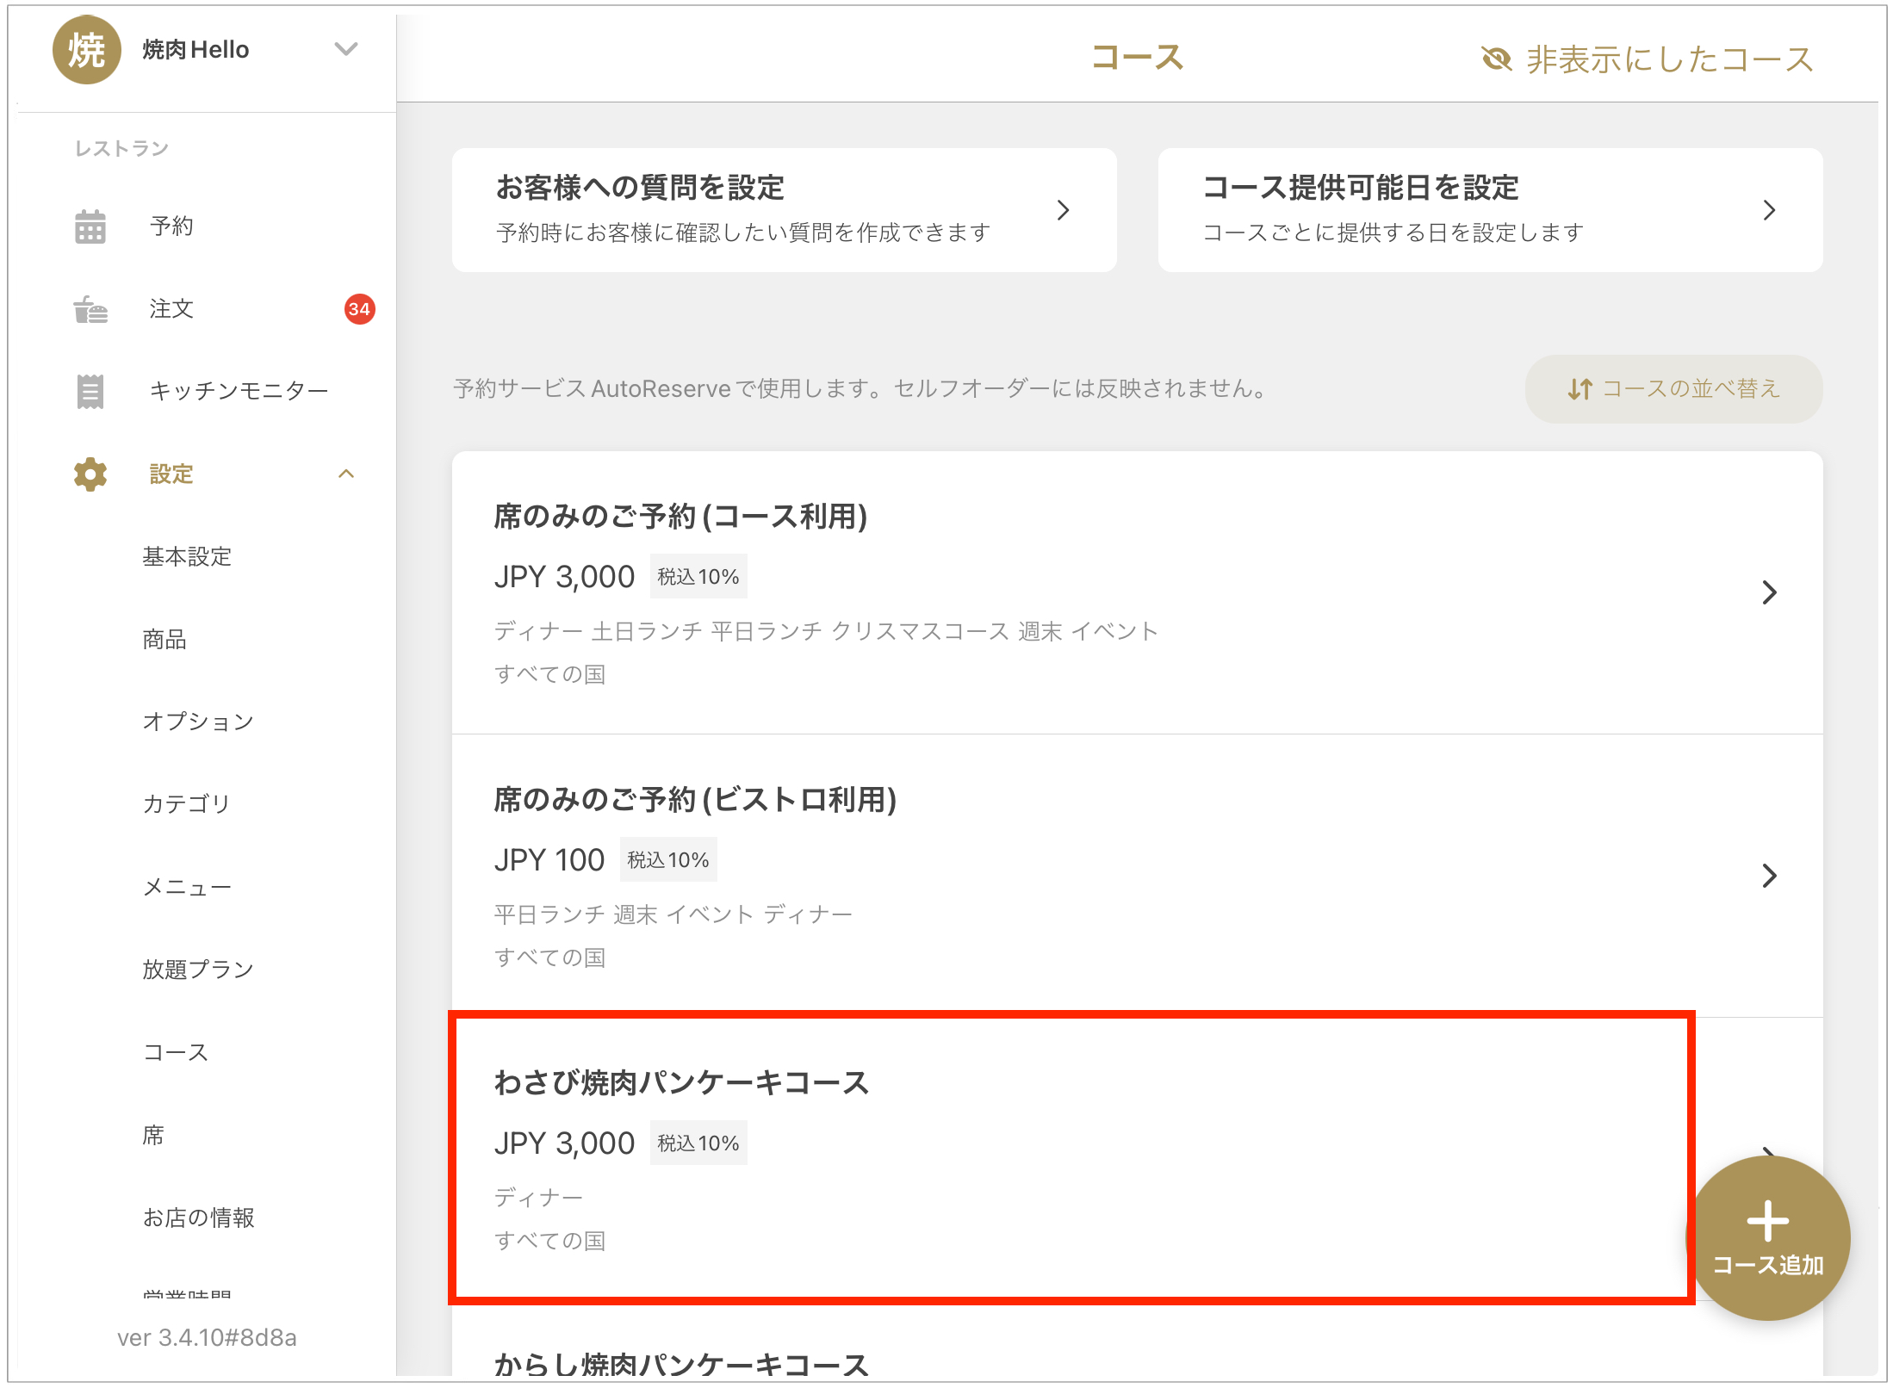
Task: Click the 焼肉 Hello restaurant avatar icon
Action: click(86, 50)
